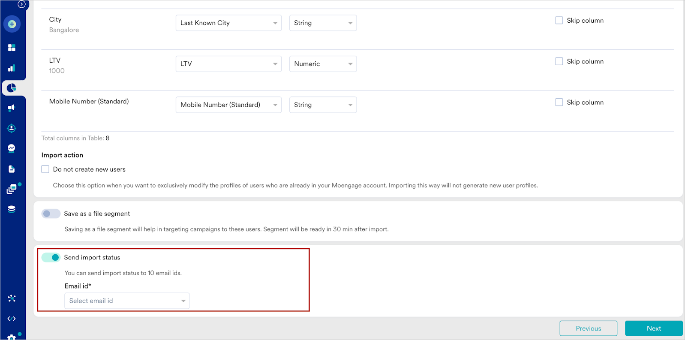Check Skip column for LTV row

pyautogui.click(x=559, y=61)
